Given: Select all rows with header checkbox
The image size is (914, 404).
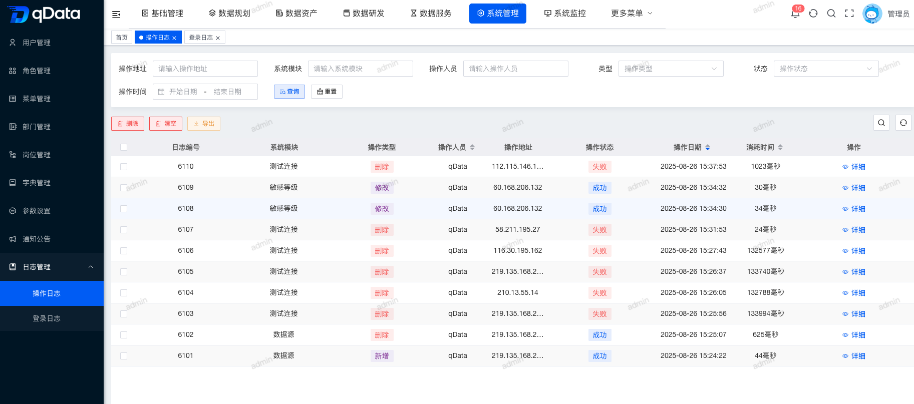Looking at the screenshot, I should [124, 147].
